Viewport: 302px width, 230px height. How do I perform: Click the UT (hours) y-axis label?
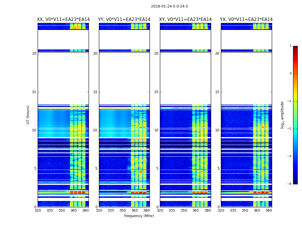pyautogui.click(x=28, y=115)
